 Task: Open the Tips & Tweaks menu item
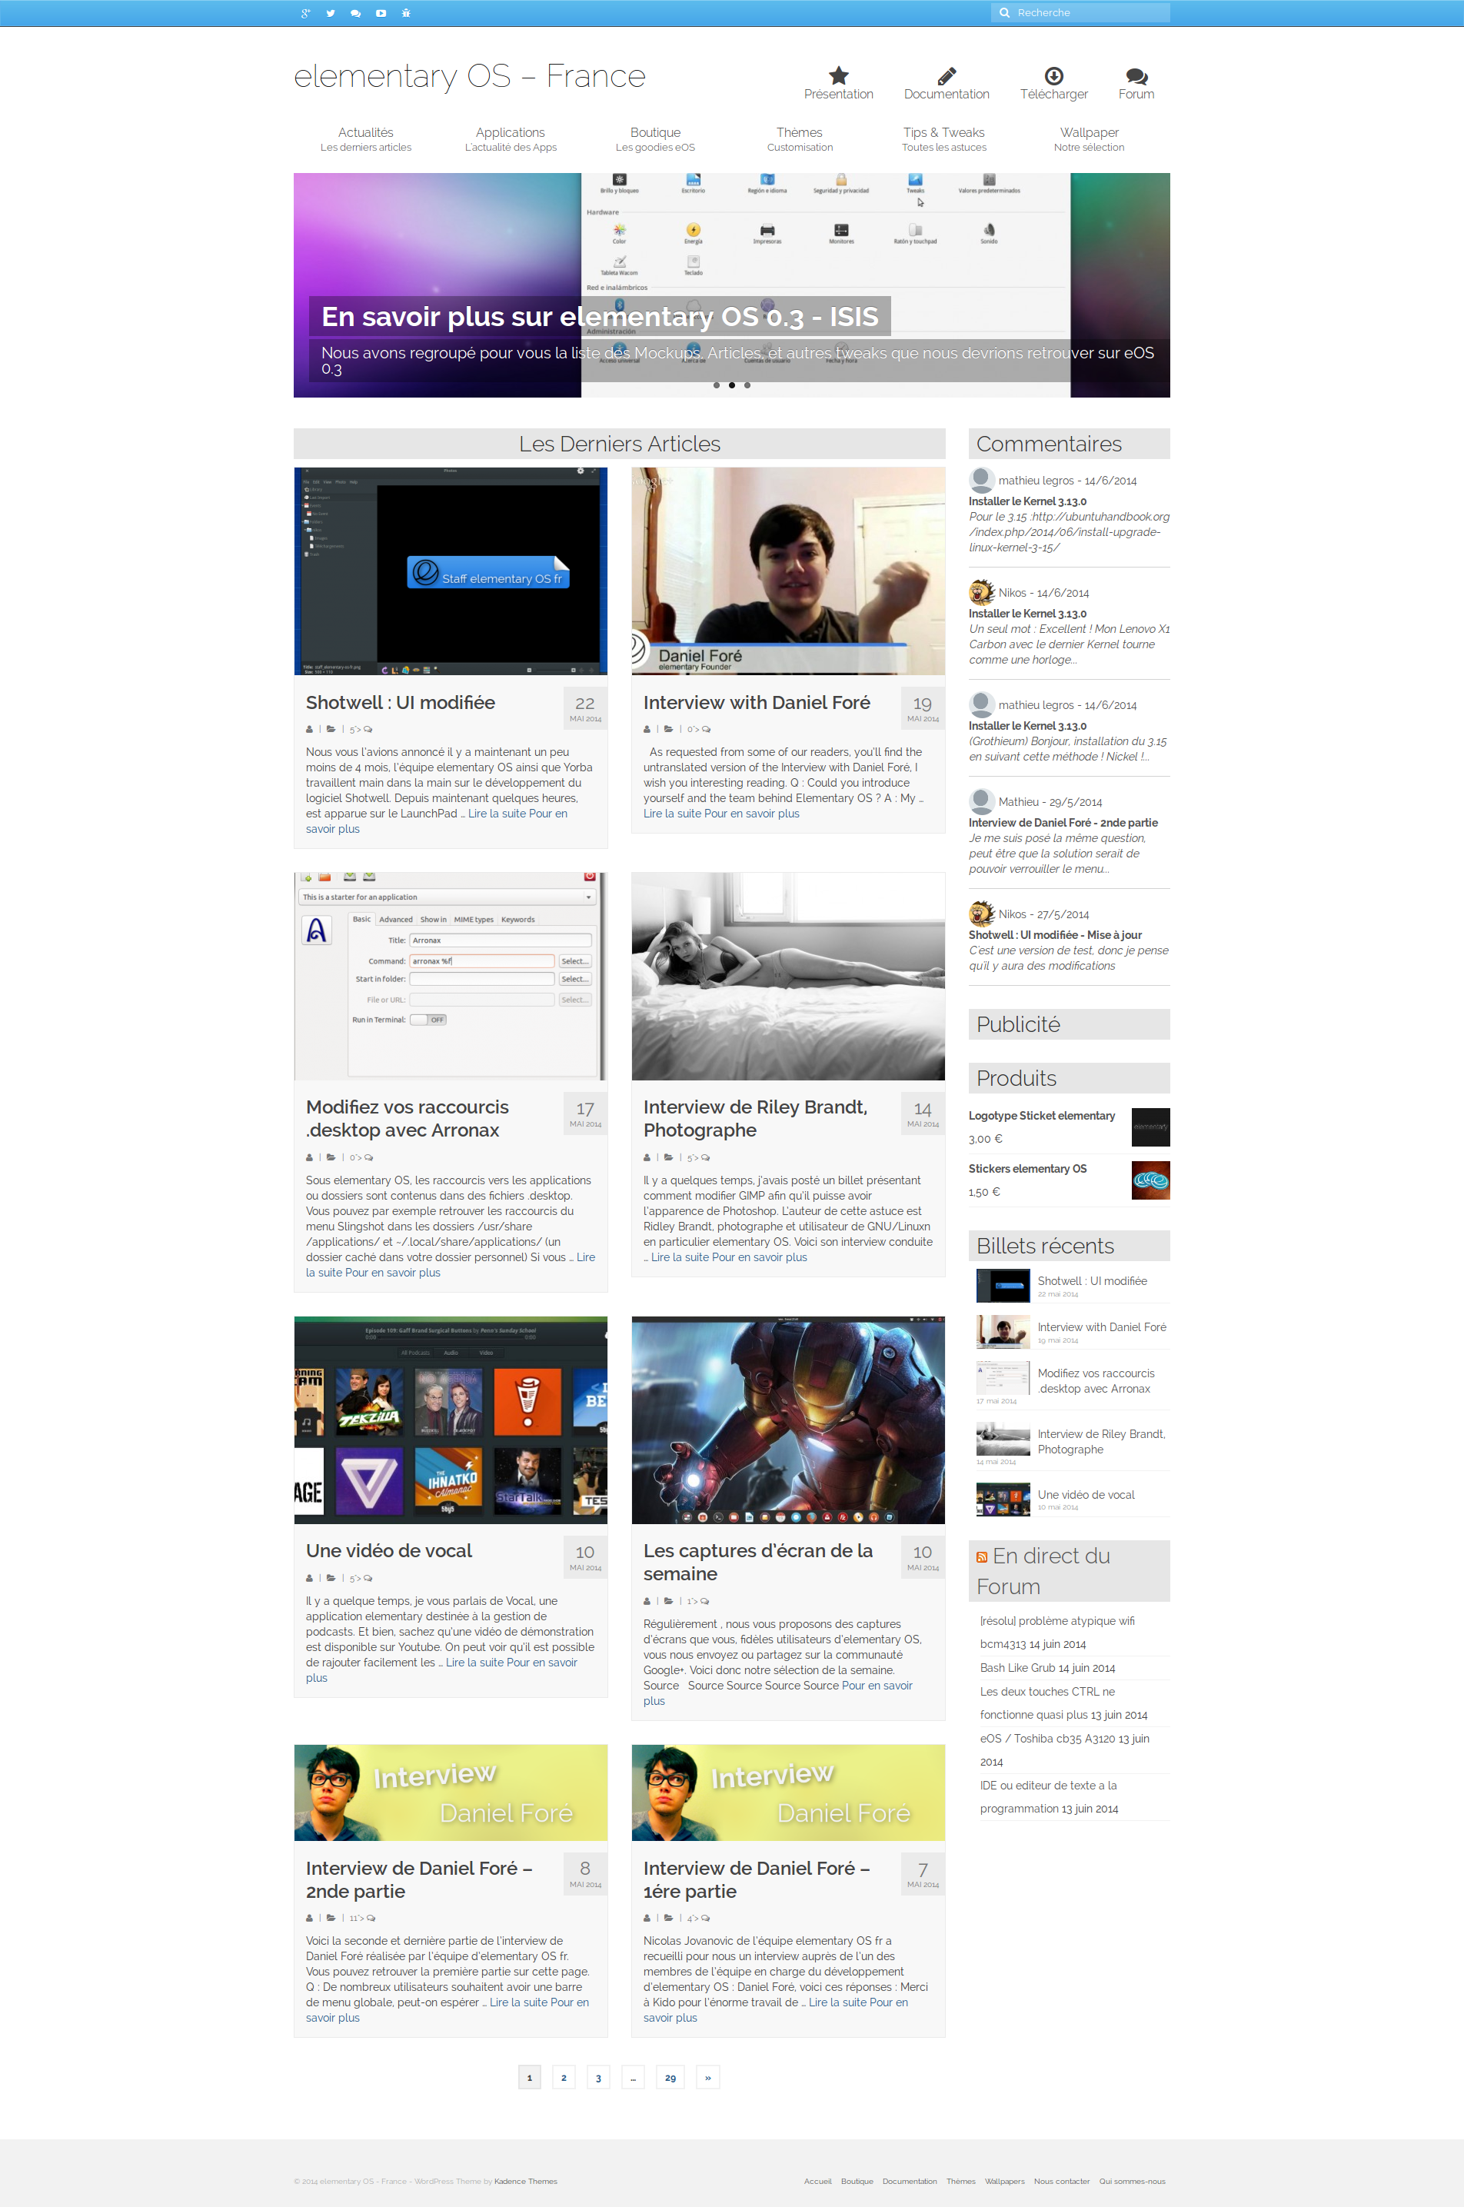pyautogui.click(x=944, y=139)
